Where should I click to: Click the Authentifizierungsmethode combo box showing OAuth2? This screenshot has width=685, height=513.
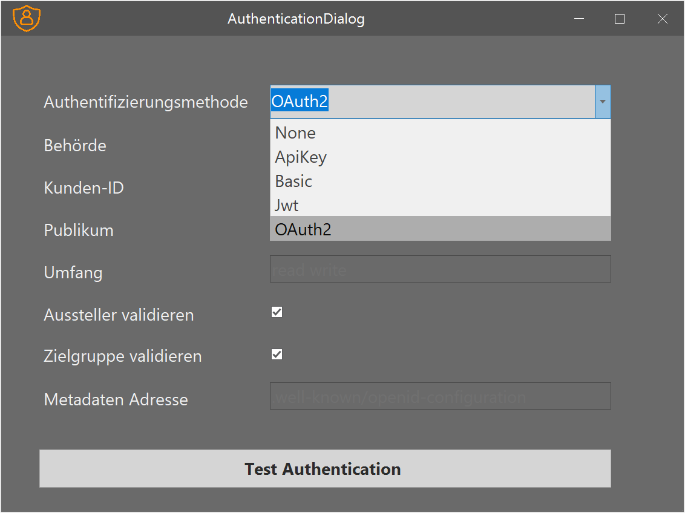pyautogui.click(x=432, y=102)
